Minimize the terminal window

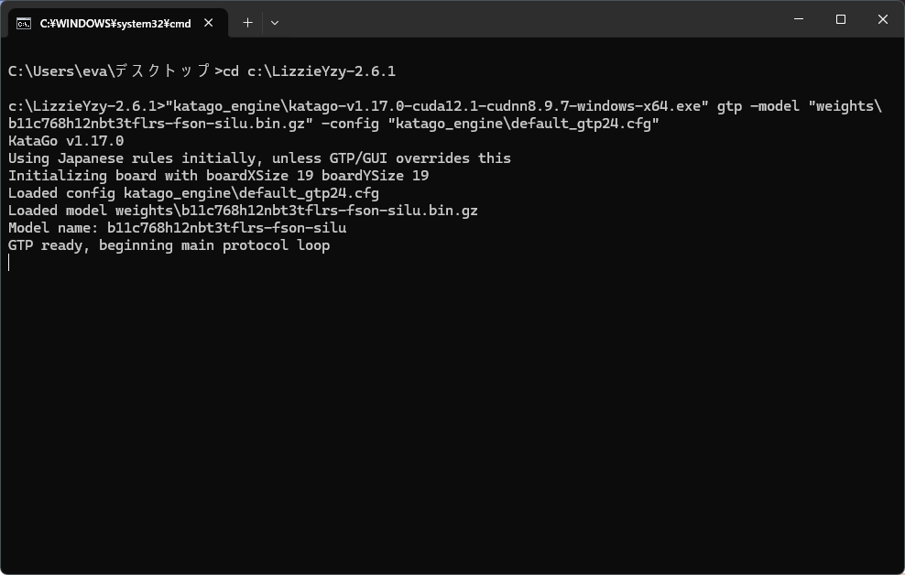(799, 19)
